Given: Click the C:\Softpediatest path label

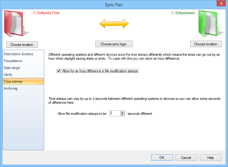Looking at the screenshot, I should (183, 13).
